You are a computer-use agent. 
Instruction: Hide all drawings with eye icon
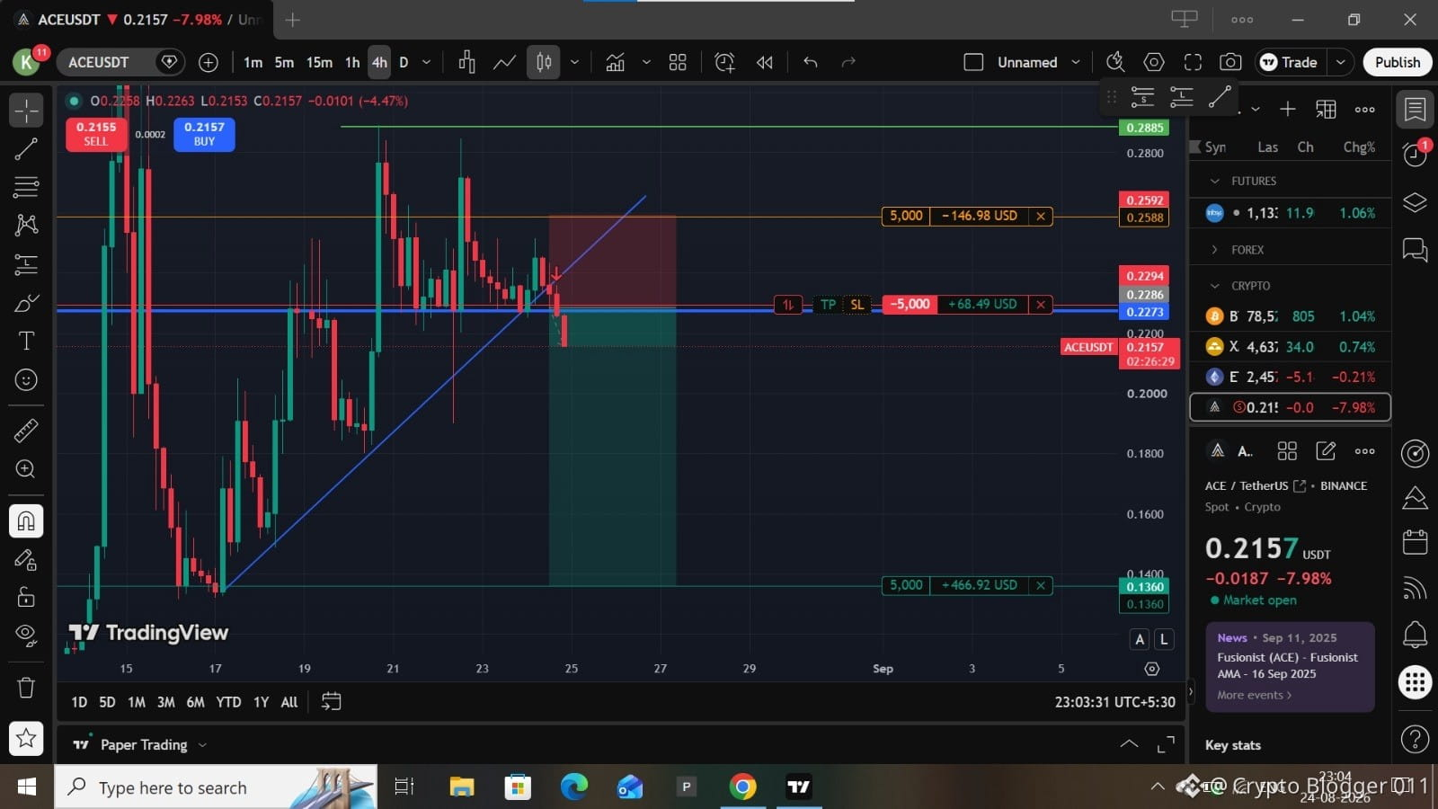coord(26,636)
